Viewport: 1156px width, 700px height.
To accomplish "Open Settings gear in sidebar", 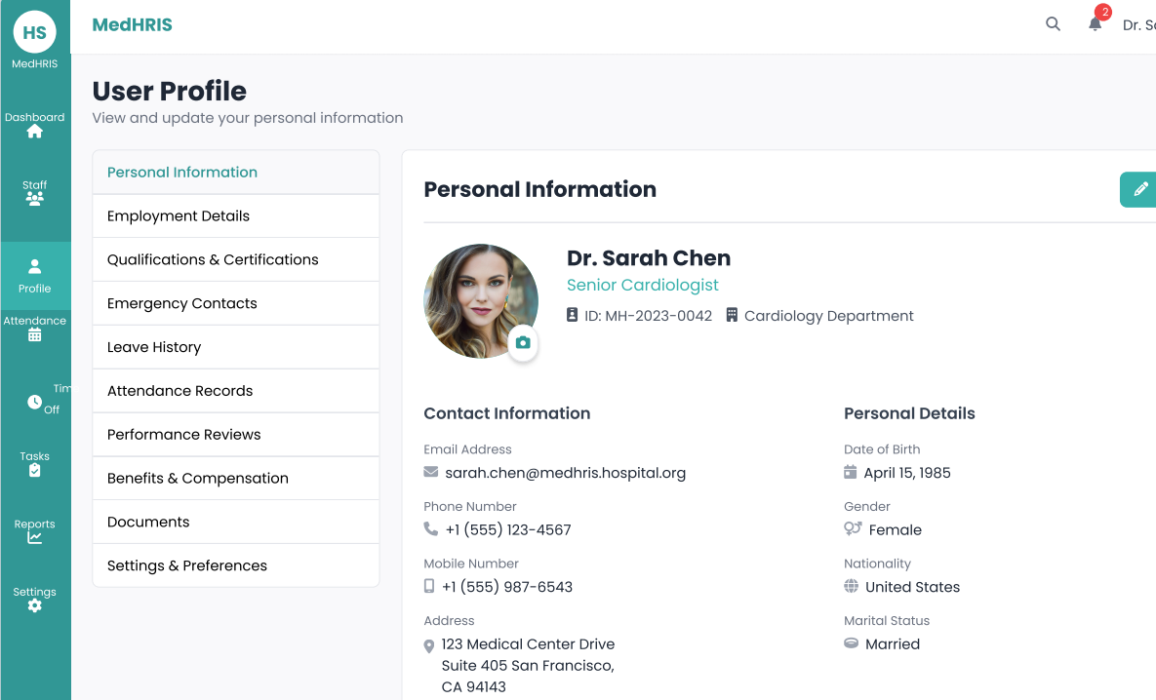I will coord(35,599).
